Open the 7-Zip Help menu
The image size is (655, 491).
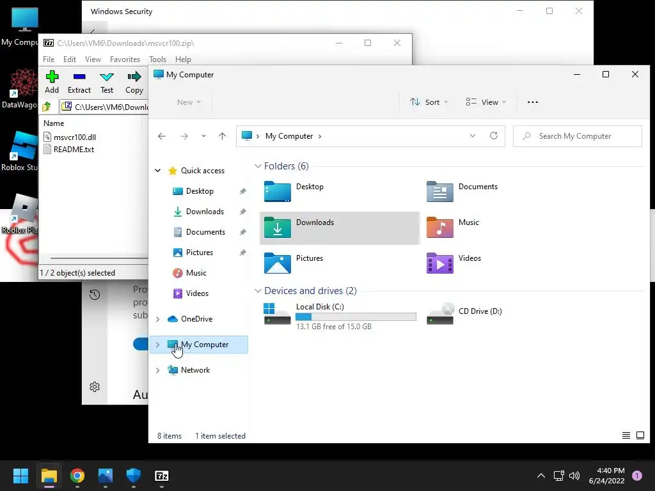coord(183,59)
